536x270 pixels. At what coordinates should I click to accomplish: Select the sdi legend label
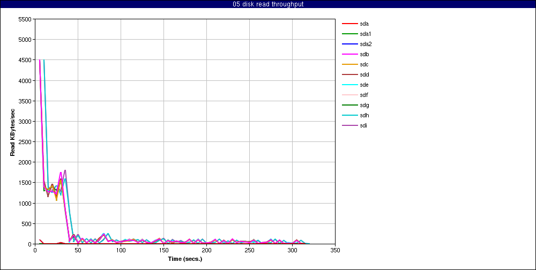click(x=363, y=126)
